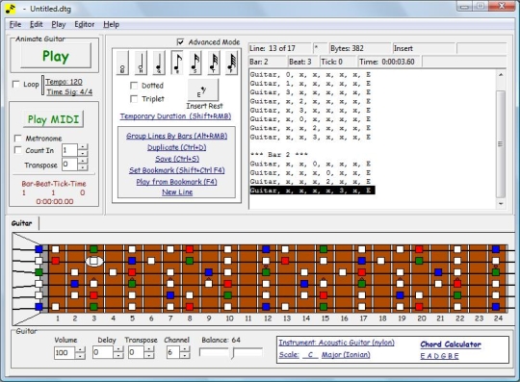Viewport: 520px width, 382px height.
Task: Click the application note icon in title bar
Action: [x=11, y=9]
